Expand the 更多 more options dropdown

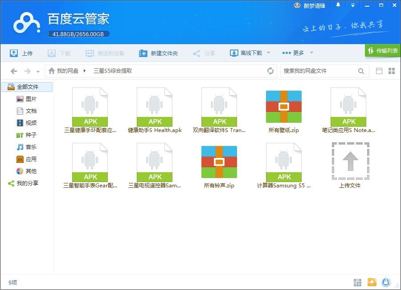pyautogui.click(x=311, y=53)
